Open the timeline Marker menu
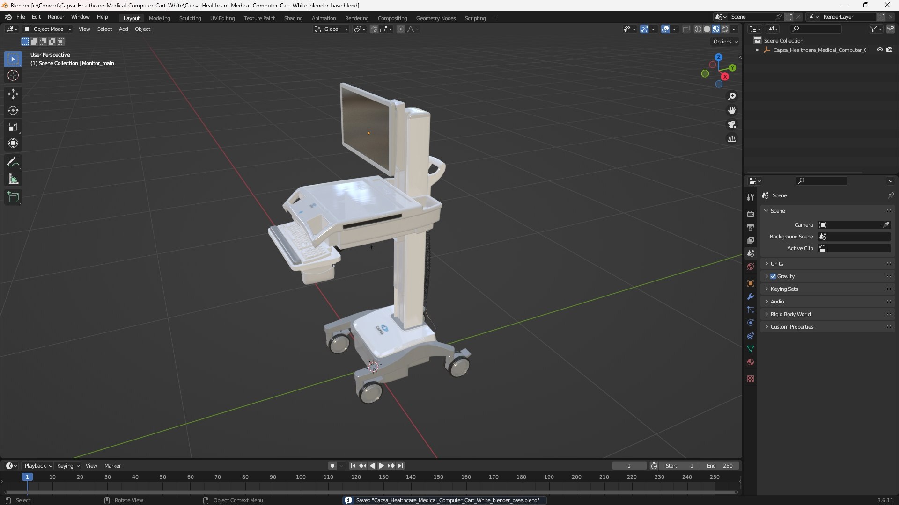Screen dimensions: 899x505 [112, 466]
